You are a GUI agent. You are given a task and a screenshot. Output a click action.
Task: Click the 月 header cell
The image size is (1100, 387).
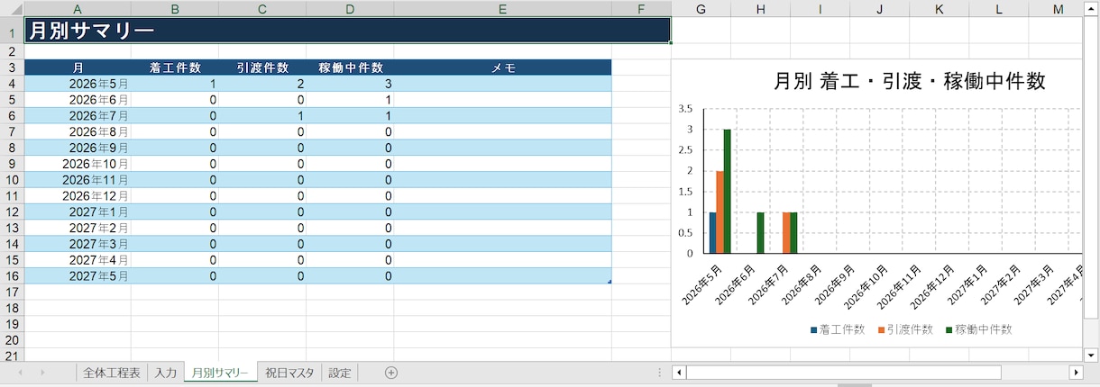(x=78, y=67)
